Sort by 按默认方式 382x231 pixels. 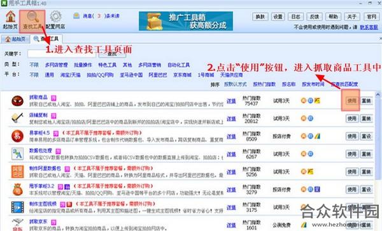[236, 84]
